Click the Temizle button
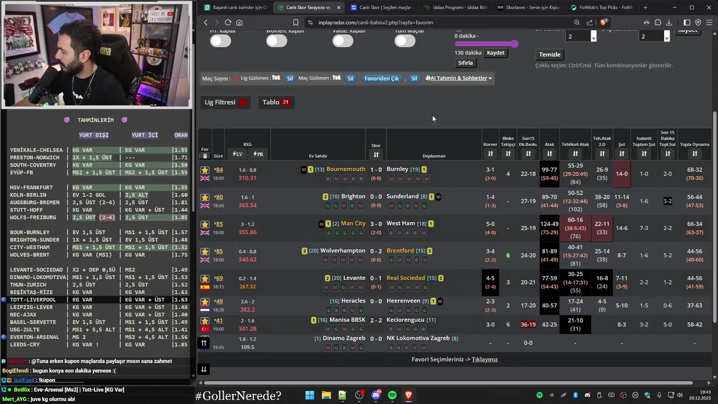The height and width of the screenshot is (404, 718). pos(550,54)
